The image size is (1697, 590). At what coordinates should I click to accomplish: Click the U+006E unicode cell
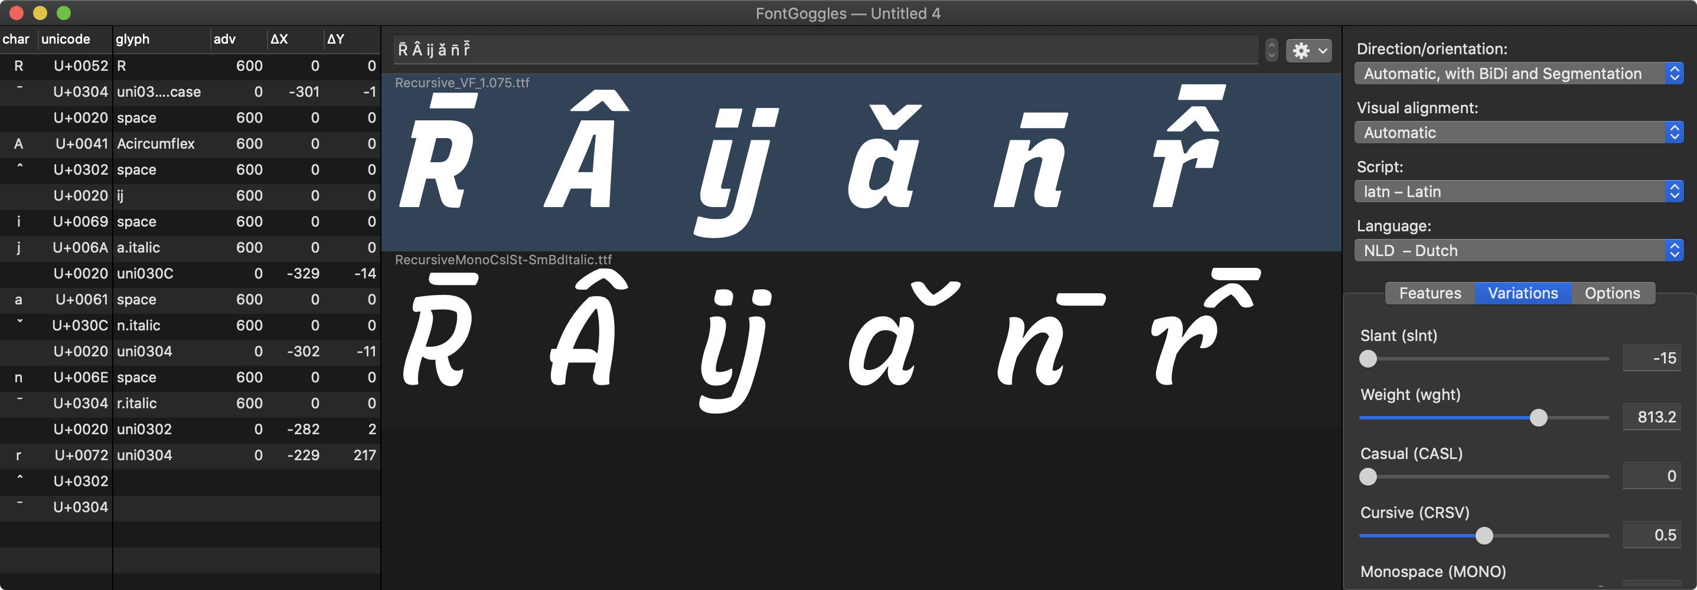[80, 378]
